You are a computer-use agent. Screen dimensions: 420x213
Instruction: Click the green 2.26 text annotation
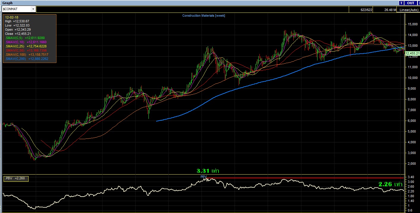coord(390,184)
